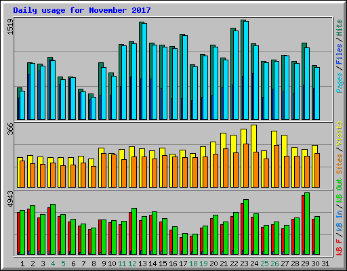
Task: Click the cyan files bar for day 8
Action: [x=94, y=108]
